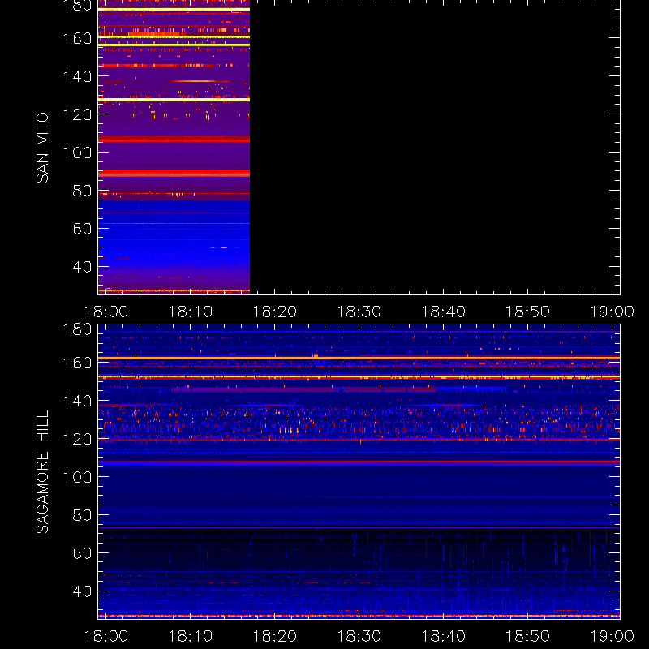The height and width of the screenshot is (649, 649).
Task: Click the SAGAMORE HILL axis label
Action: pyautogui.click(x=42, y=472)
